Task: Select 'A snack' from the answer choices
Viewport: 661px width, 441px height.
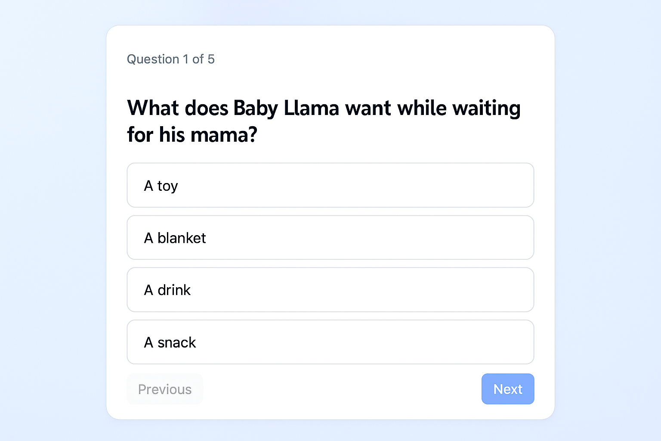Action: point(330,342)
